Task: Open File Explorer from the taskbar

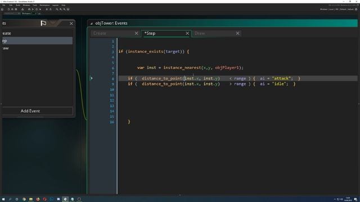Action: pos(31,199)
